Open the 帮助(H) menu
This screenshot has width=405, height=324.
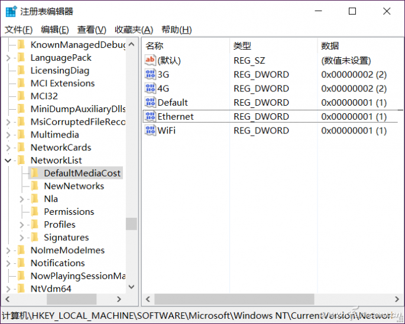coord(177,30)
